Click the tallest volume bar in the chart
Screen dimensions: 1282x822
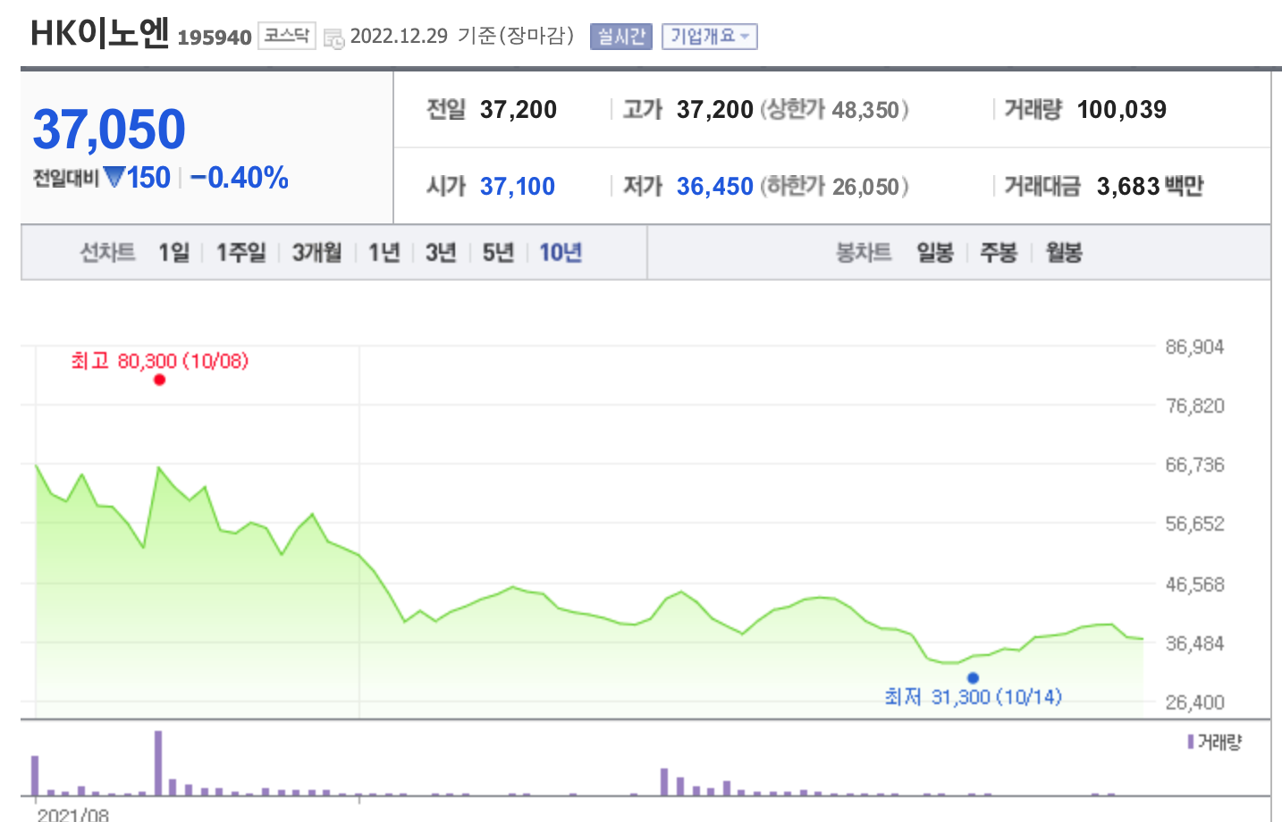click(158, 763)
